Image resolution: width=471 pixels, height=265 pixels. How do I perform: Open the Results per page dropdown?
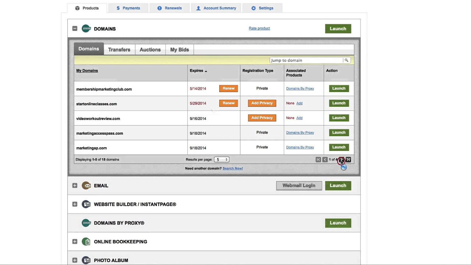tap(222, 159)
